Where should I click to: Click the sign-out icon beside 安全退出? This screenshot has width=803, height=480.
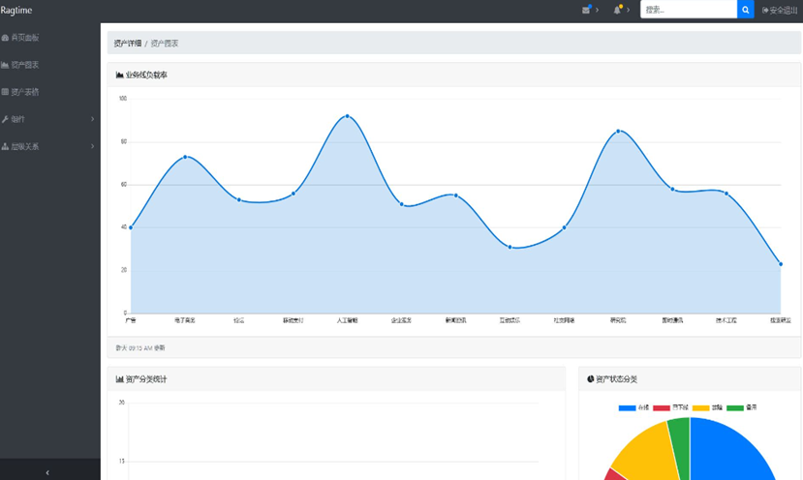click(765, 11)
